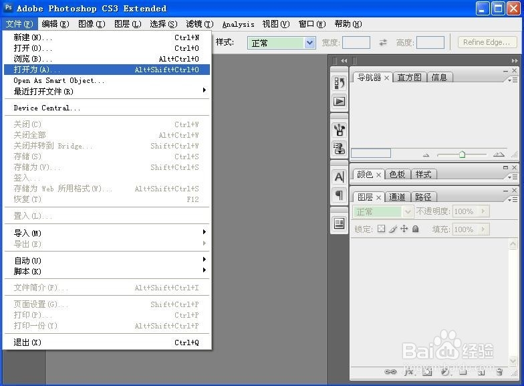Click the zoom in large mountains icon in Navigator
The image size is (524, 386).
click(499, 154)
